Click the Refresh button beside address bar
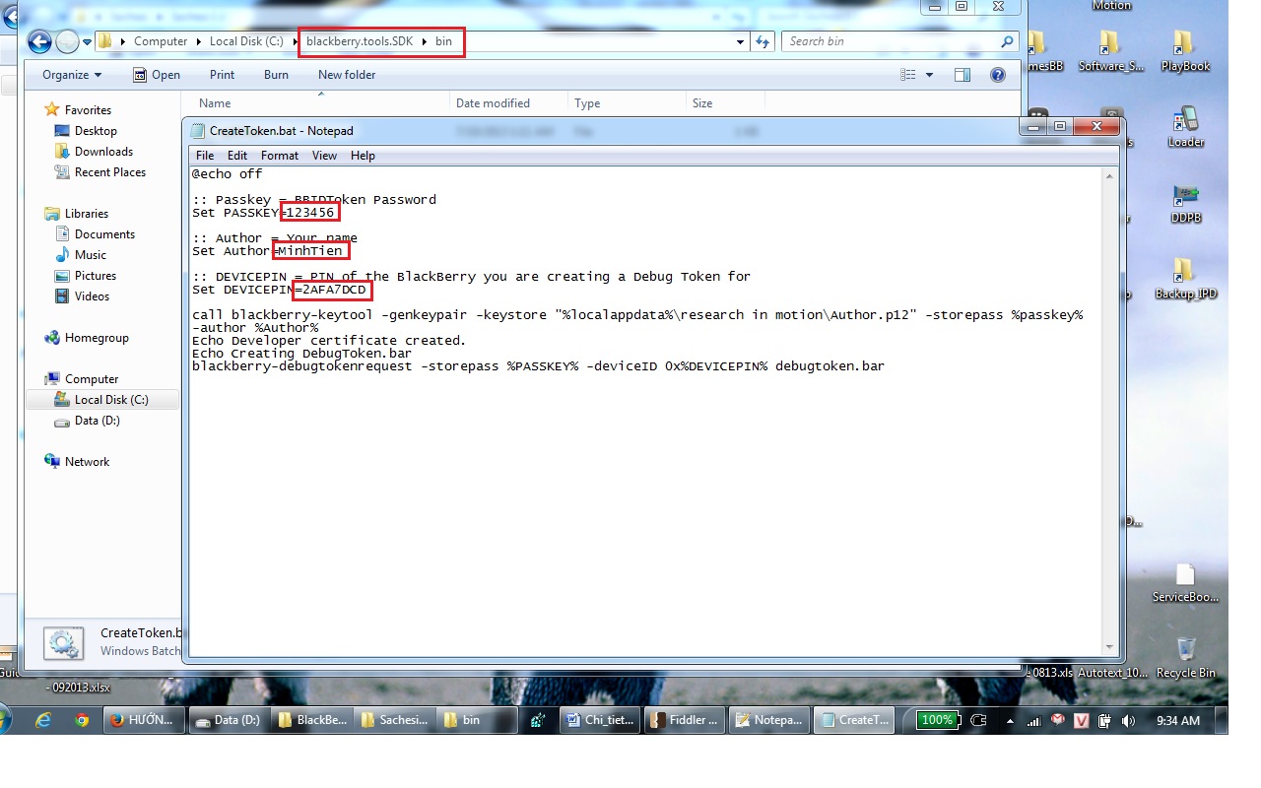1261x788 pixels. pyautogui.click(x=762, y=41)
